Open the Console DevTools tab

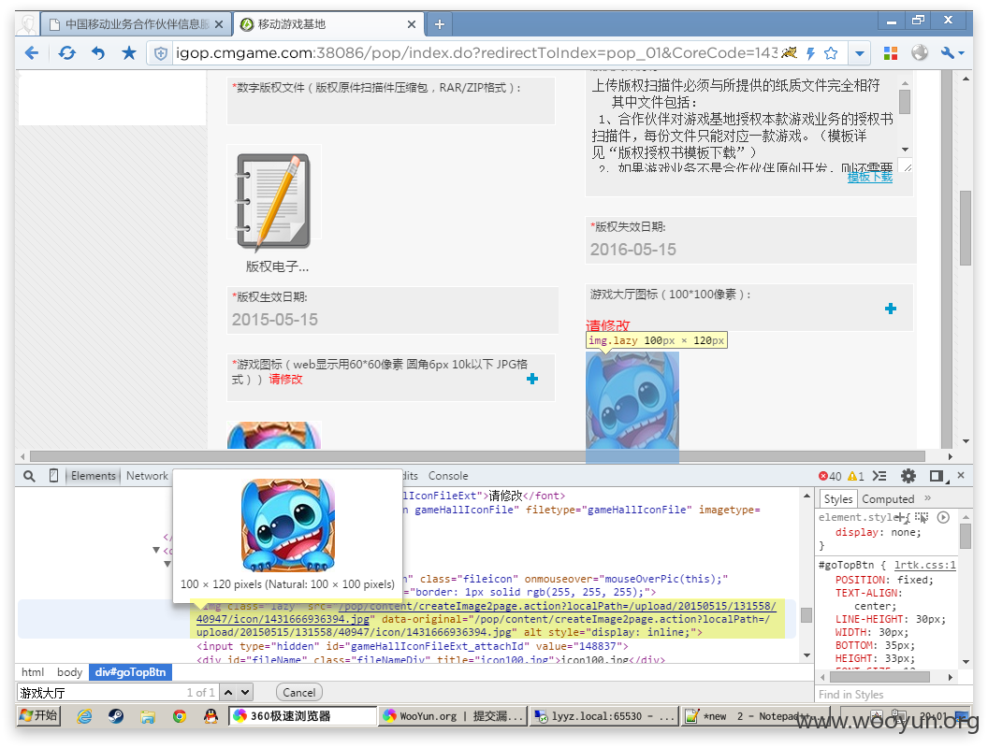(x=448, y=476)
